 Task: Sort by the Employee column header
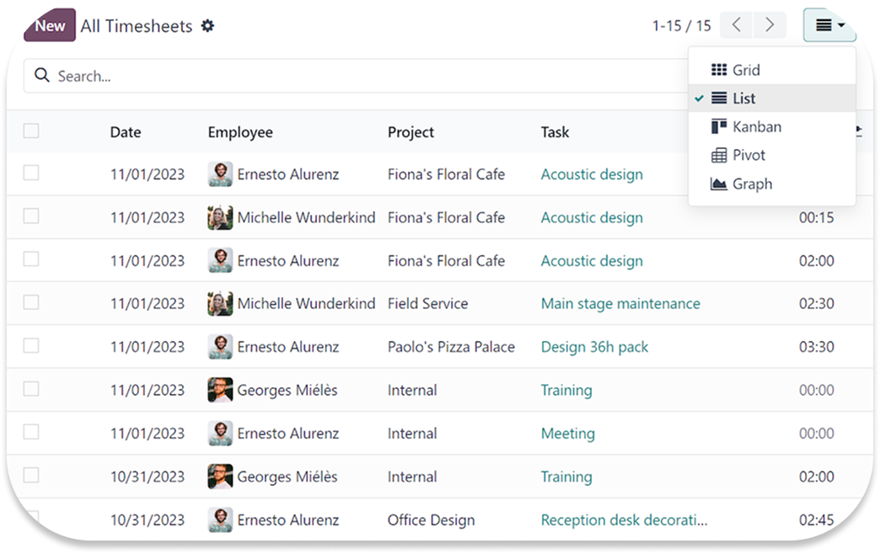pyautogui.click(x=240, y=132)
